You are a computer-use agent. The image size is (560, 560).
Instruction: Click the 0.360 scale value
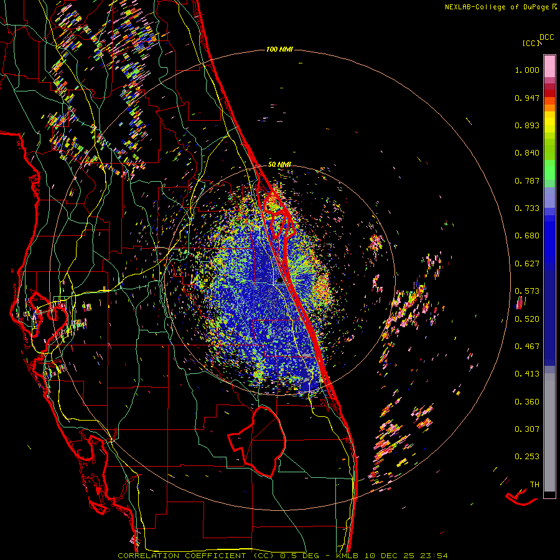click(527, 402)
